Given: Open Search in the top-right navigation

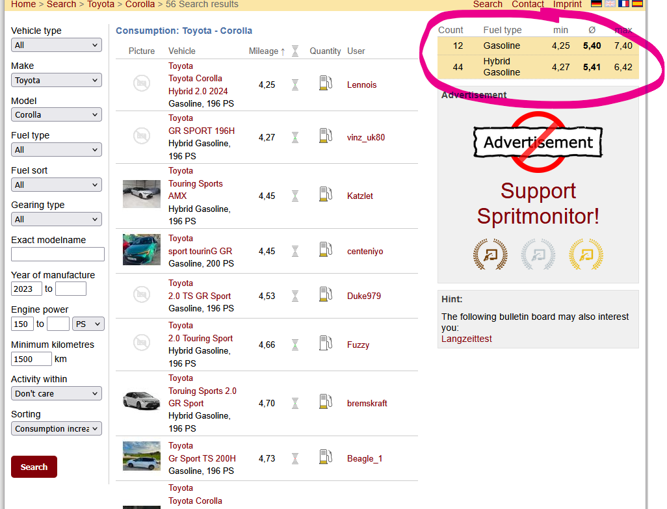Looking at the screenshot, I should coord(488,5).
